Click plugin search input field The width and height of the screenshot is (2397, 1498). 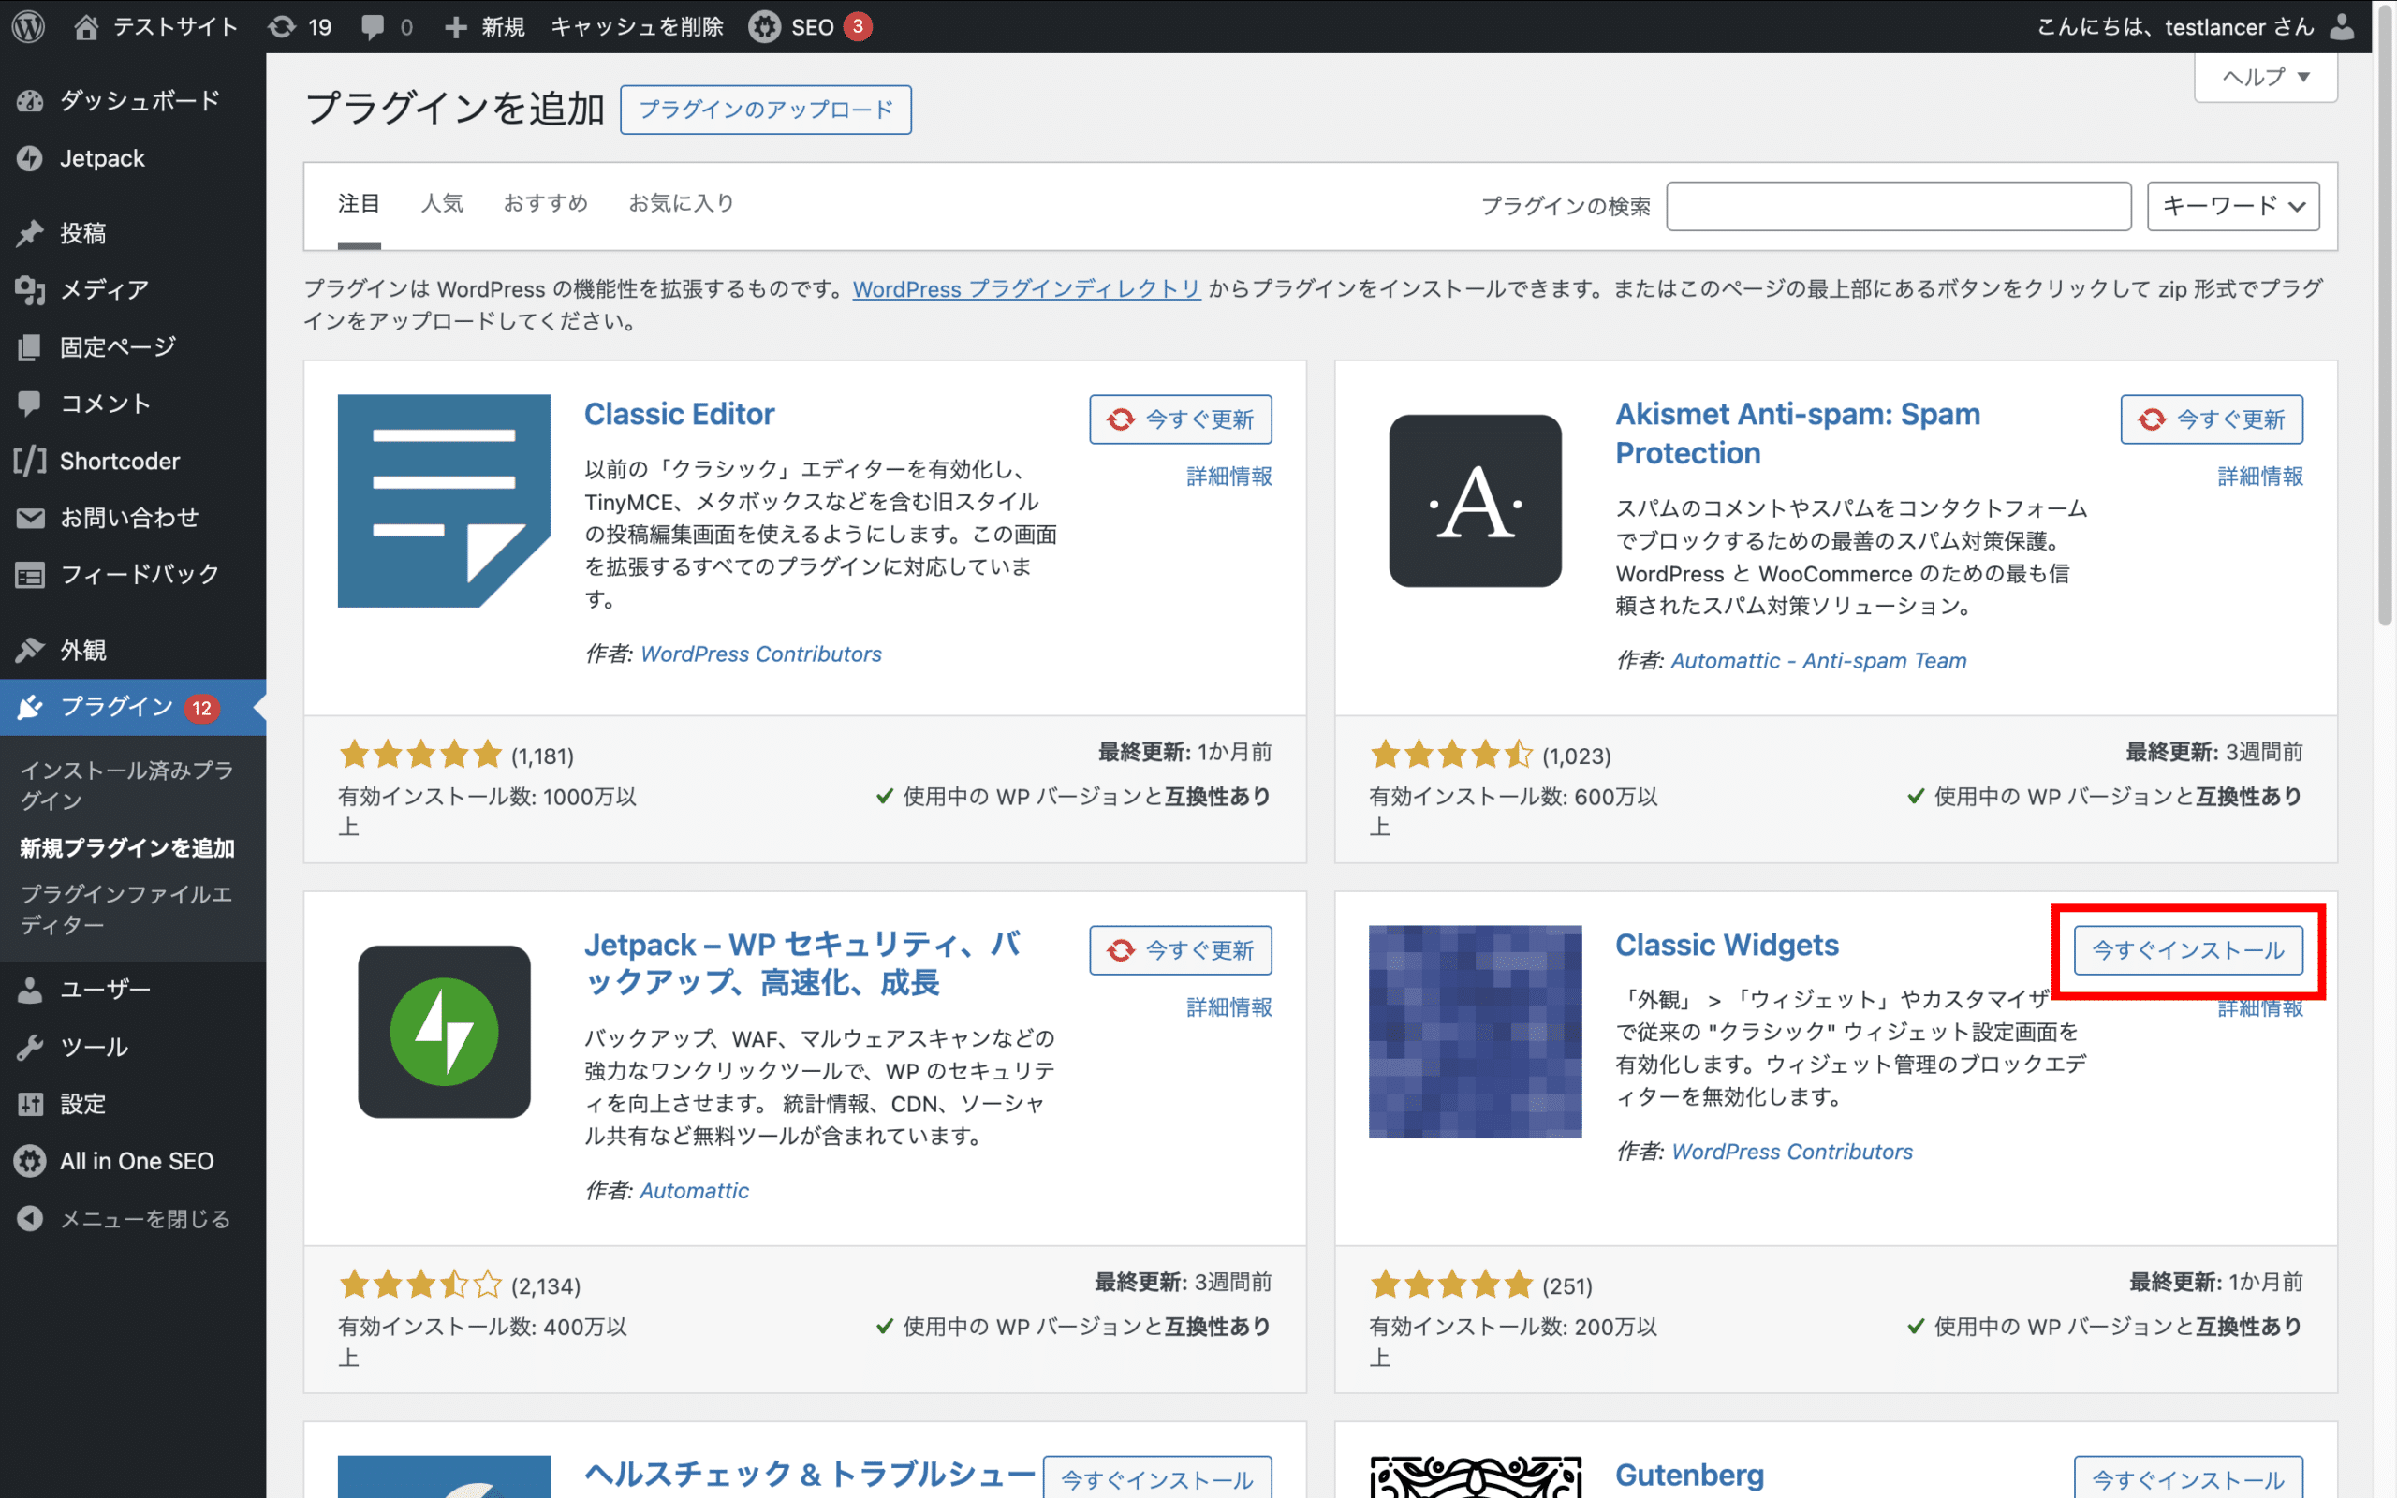tap(1898, 204)
